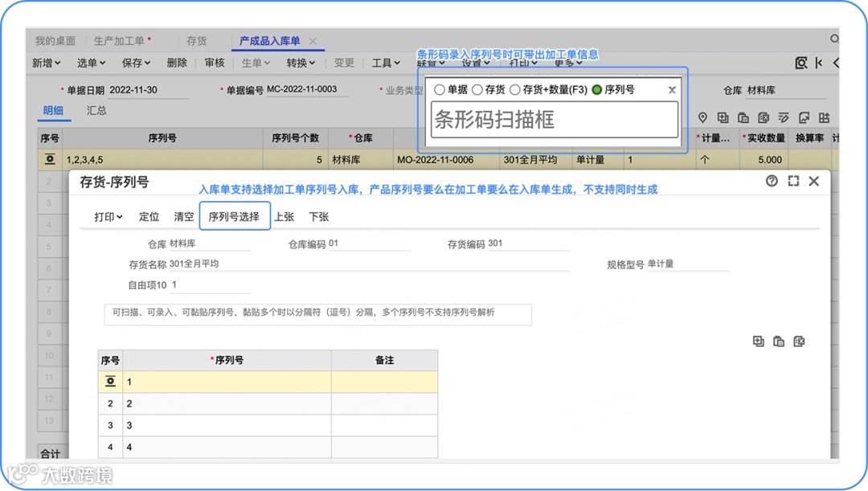Click the batch edit pencil icon above the detail grid
The height and width of the screenshot is (491, 868).
784,117
